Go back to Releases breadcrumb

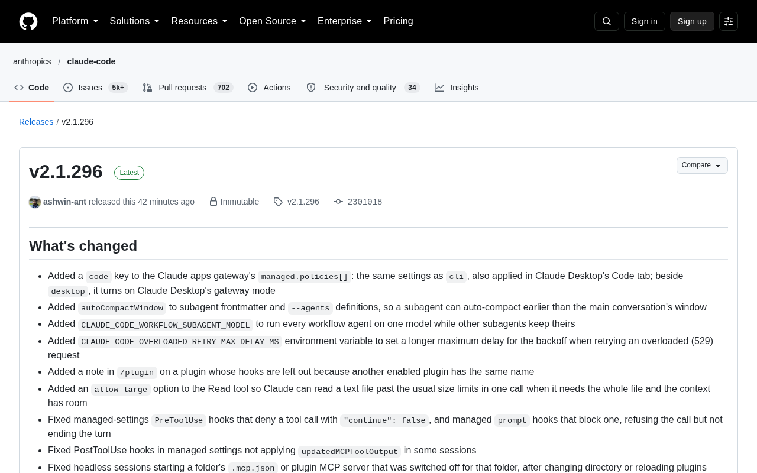click(x=36, y=122)
